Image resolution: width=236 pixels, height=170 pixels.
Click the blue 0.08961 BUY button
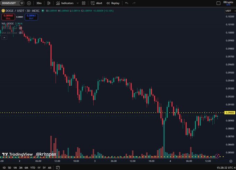(x=31, y=17)
